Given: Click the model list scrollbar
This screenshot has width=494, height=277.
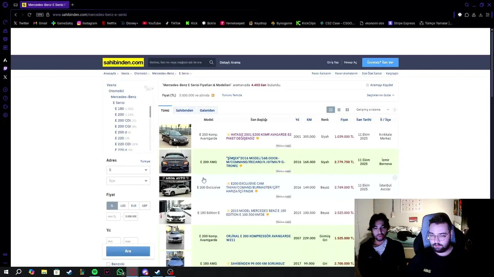Looking at the screenshot, I should pyautogui.click(x=150, y=112).
